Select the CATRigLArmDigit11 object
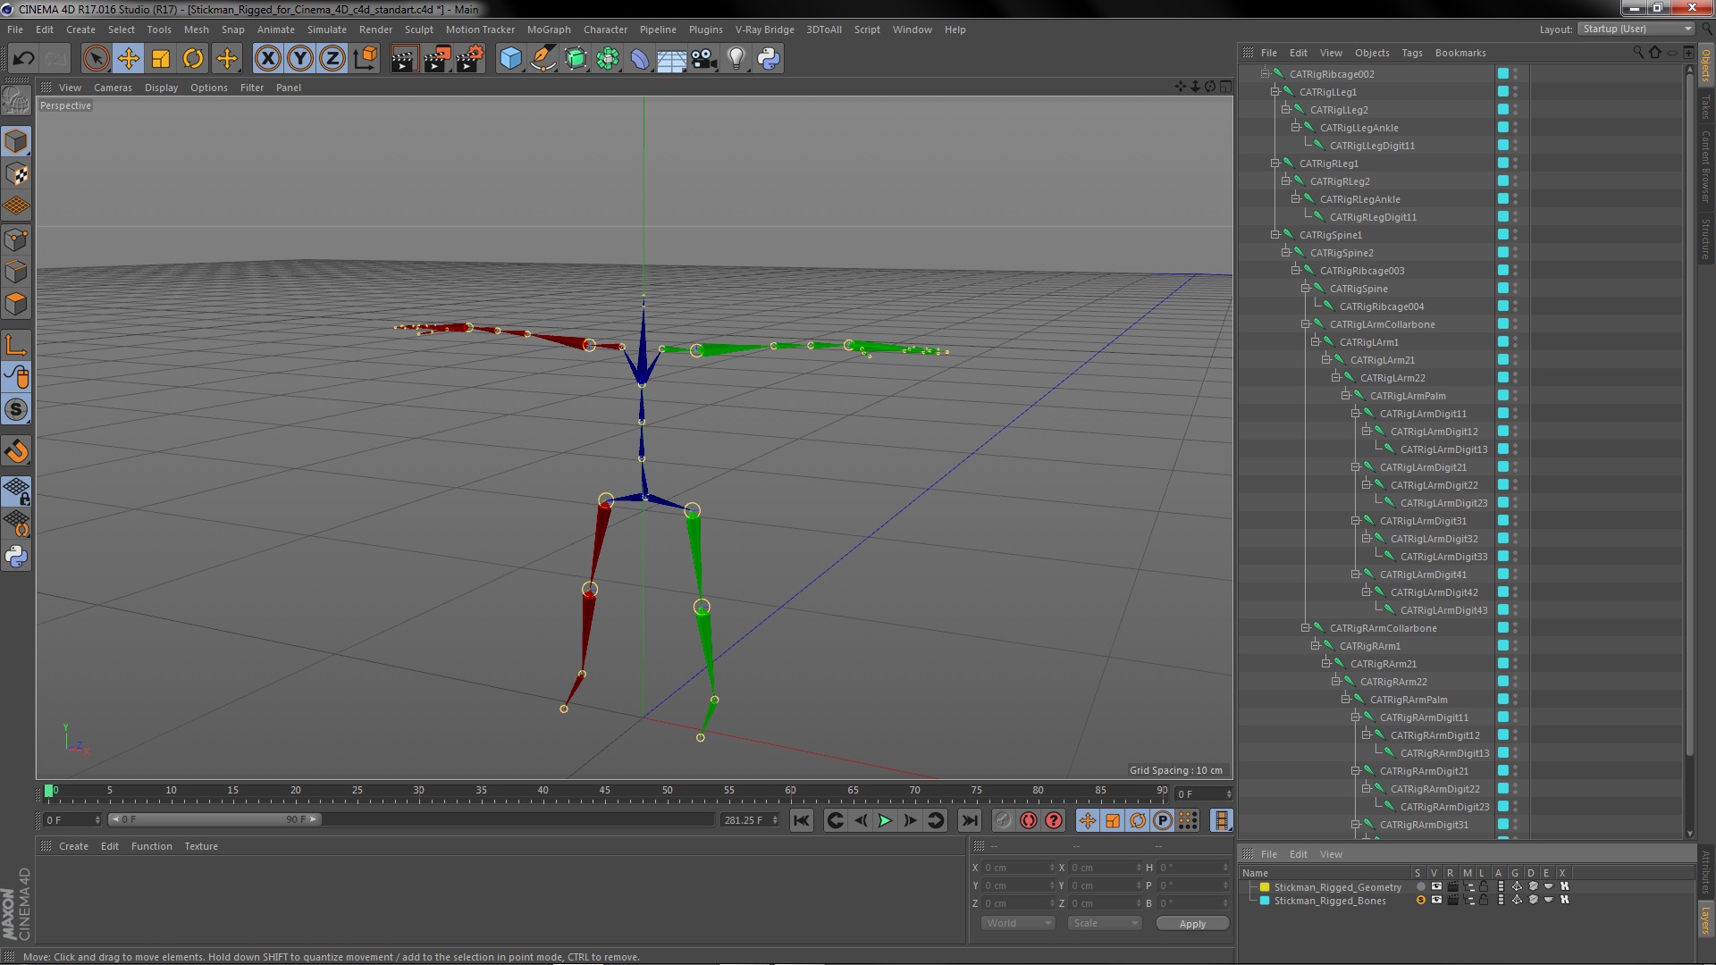This screenshot has width=1716, height=965. [1423, 414]
